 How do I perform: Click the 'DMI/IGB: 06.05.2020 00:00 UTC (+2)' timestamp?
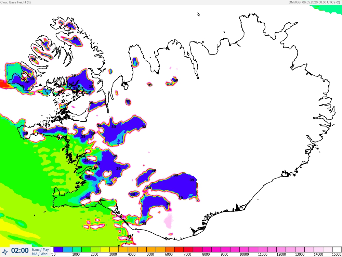(x=314, y=2)
